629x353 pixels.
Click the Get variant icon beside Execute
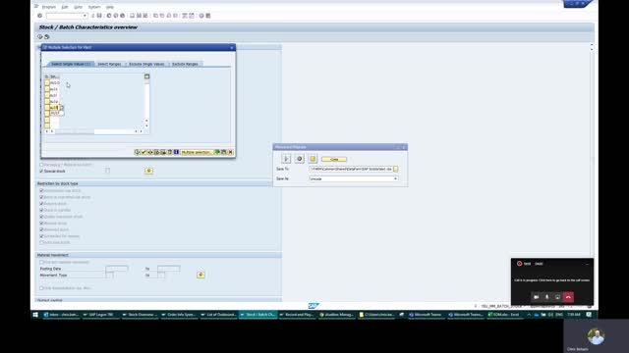tap(46, 37)
